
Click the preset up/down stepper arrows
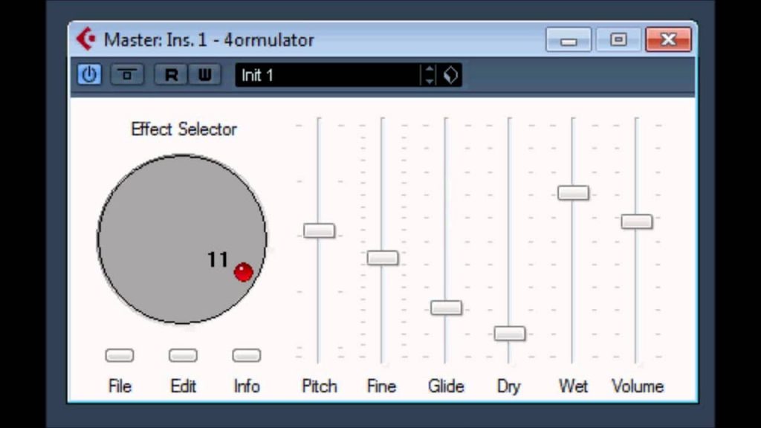tap(429, 75)
